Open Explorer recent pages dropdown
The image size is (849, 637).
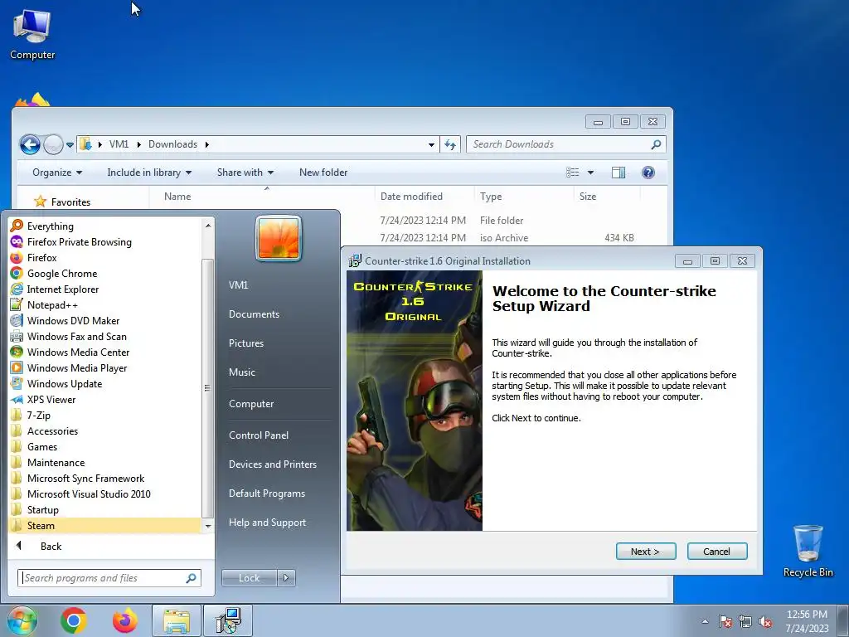pyautogui.click(x=70, y=145)
